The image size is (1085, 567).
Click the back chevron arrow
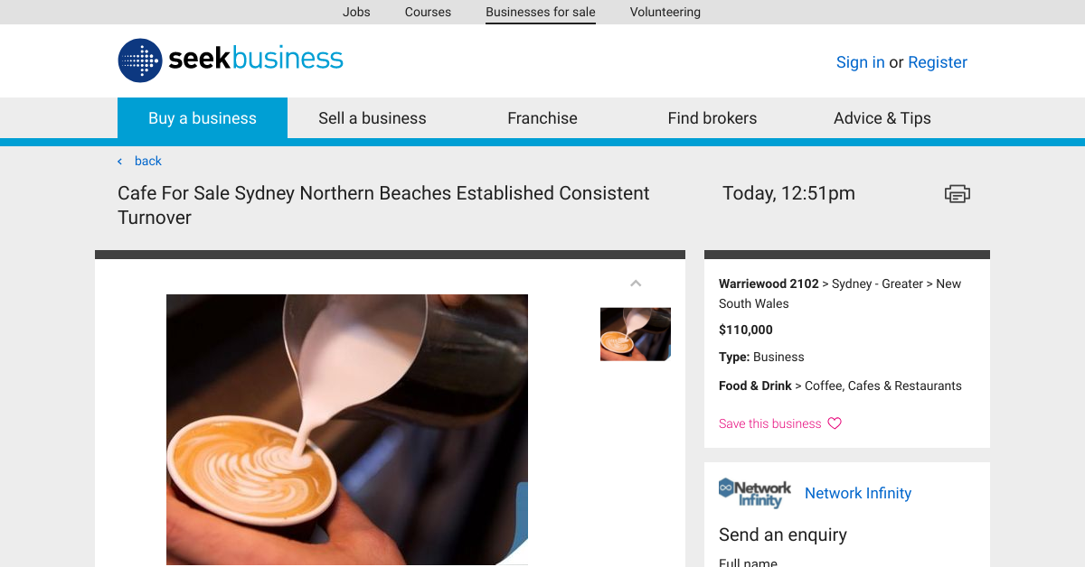click(x=119, y=161)
